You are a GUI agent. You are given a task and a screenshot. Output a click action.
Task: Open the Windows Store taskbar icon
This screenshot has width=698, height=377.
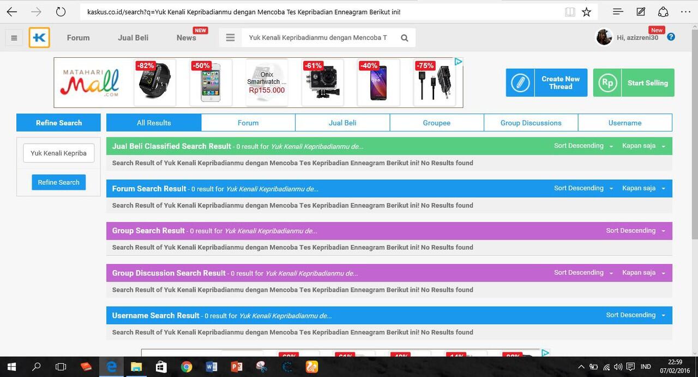(161, 367)
